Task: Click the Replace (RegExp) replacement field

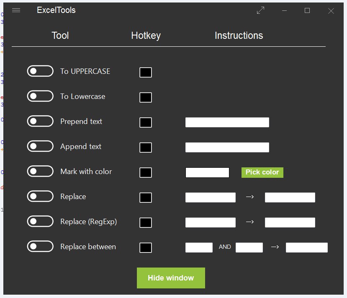Action: [x=290, y=222]
